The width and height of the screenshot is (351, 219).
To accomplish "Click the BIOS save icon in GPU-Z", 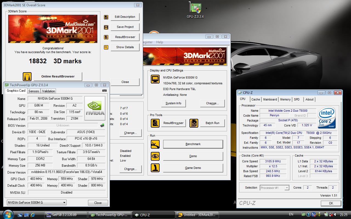I will 102,125.
